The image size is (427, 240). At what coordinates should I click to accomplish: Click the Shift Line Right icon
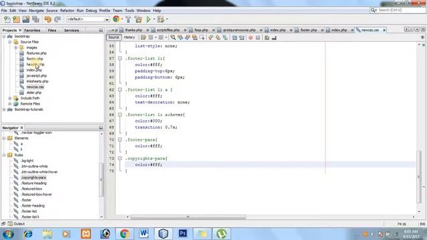click(x=242, y=37)
